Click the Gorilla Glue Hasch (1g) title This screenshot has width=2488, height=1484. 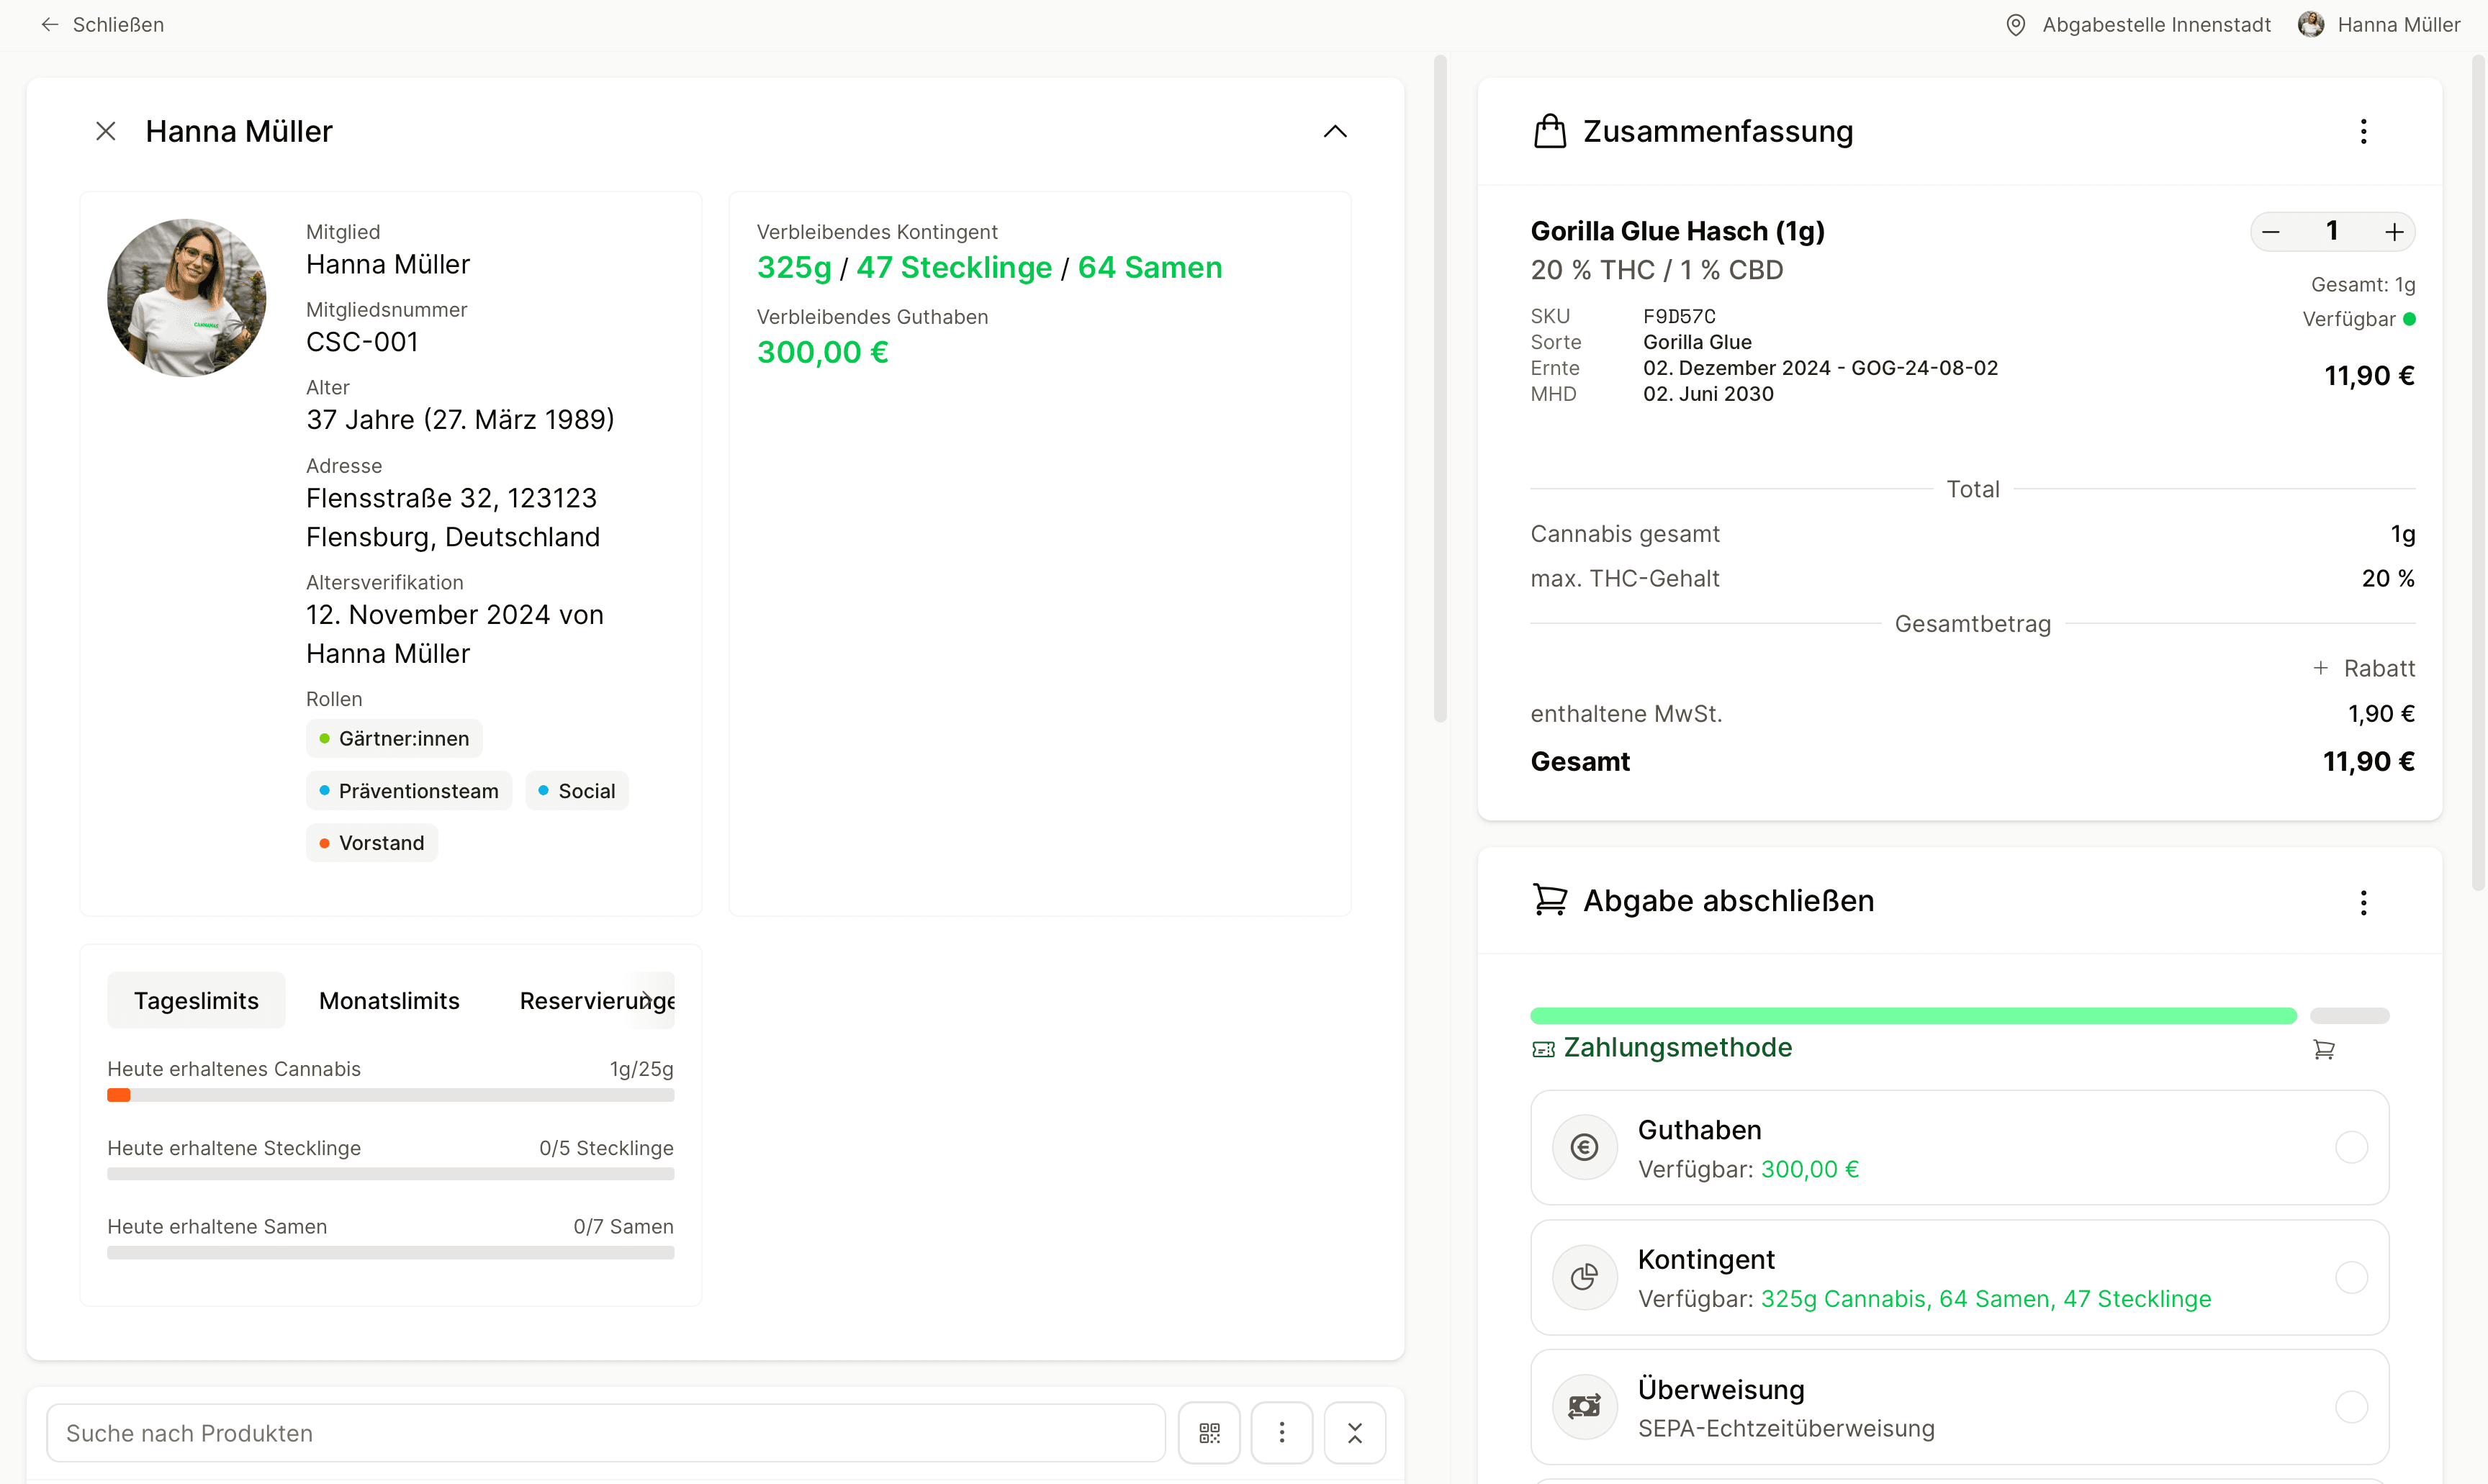point(1677,231)
